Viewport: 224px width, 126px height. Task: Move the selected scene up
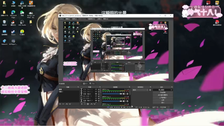67,104
